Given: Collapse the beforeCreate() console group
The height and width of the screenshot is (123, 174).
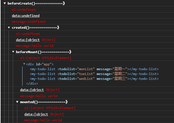Looking at the screenshot, I should pyautogui.click(x=5, y=3).
